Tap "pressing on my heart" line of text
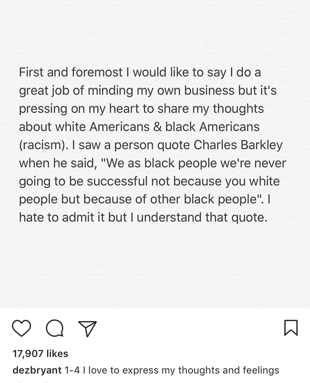Image resolution: width=310 pixels, height=383 pixels. [87, 109]
